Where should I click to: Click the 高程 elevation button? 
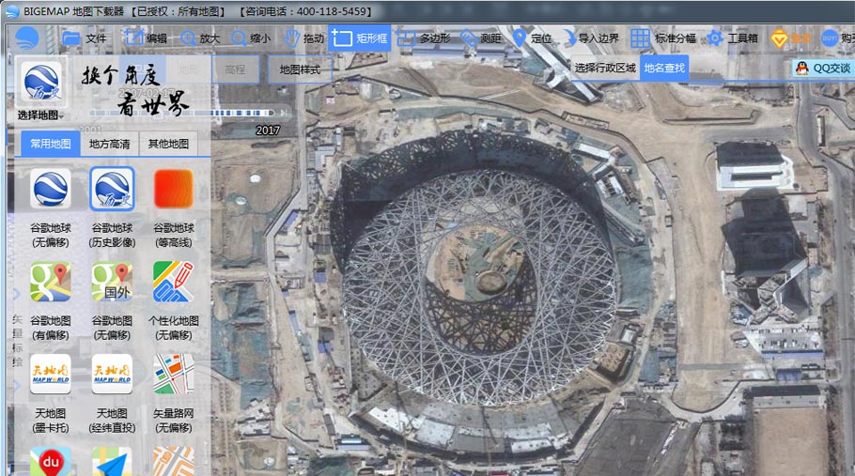click(236, 69)
